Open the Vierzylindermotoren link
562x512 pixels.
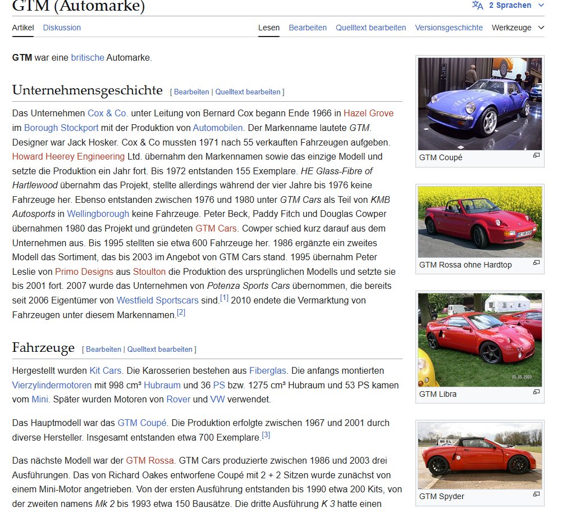click(x=52, y=386)
